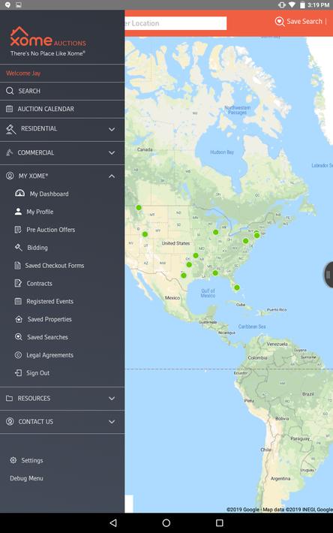This screenshot has width=333, height=533.
Task: Tap the search magnifier icon
Action: point(10,91)
